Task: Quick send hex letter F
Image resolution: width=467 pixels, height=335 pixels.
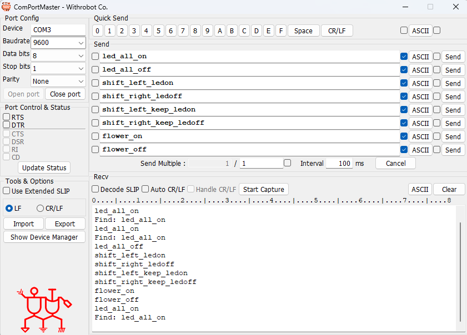Action: (x=280, y=31)
